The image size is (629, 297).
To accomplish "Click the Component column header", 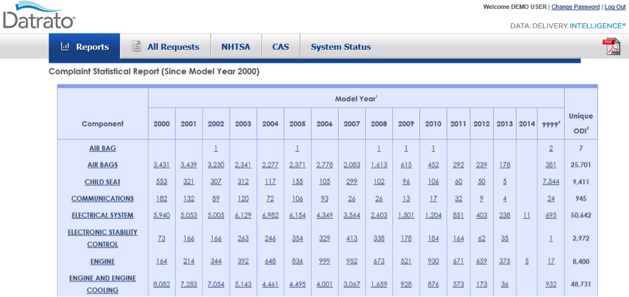I will (103, 124).
